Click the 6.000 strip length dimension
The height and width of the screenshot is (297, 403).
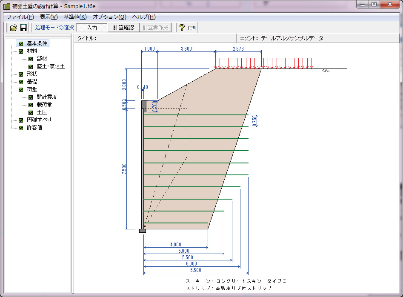(191, 264)
